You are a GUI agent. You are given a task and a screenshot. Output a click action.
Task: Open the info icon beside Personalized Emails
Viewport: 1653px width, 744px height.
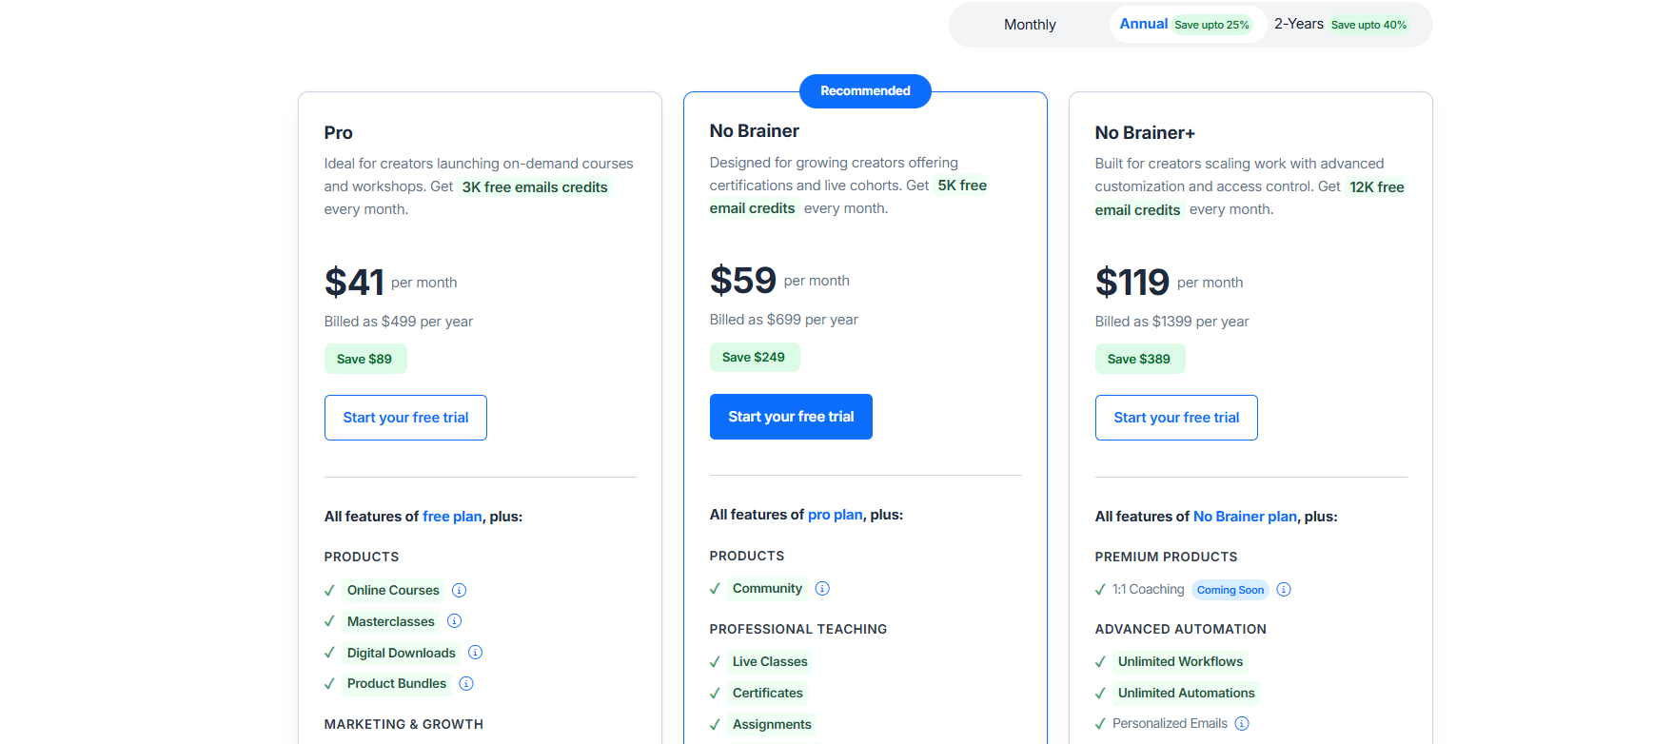tap(1243, 723)
